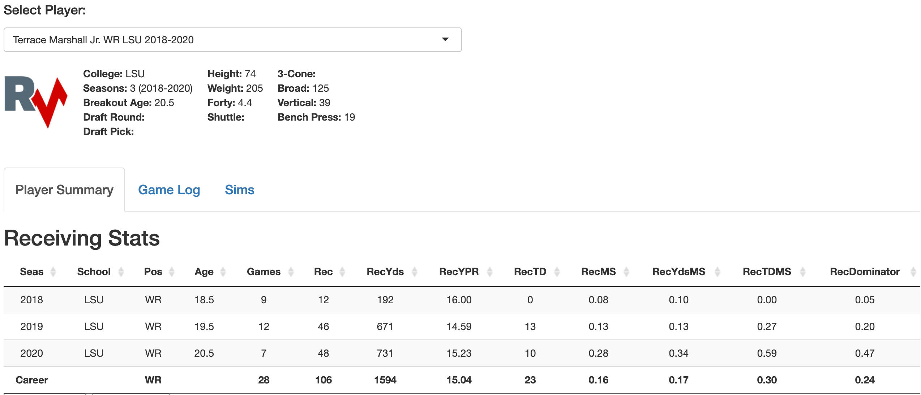Image resolution: width=921 pixels, height=395 pixels.
Task: Click career Rec total 106
Action: (x=323, y=380)
